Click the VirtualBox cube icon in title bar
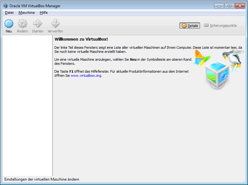The image size is (248, 185). [x=6, y=6]
